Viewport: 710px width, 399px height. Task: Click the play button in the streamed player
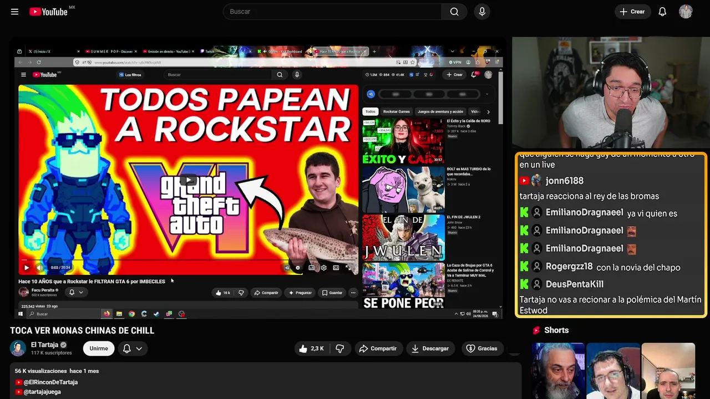[x=26, y=268]
